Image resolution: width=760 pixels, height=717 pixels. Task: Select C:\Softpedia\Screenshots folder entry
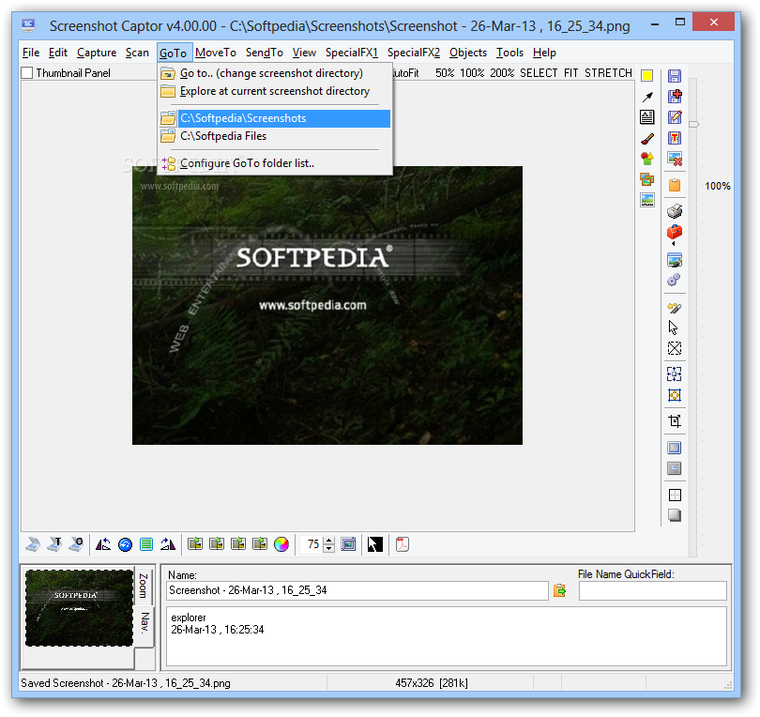(x=275, y=118)
